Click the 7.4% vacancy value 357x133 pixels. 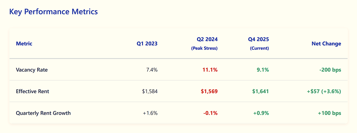pyautogui.click(x=152, y=70)
